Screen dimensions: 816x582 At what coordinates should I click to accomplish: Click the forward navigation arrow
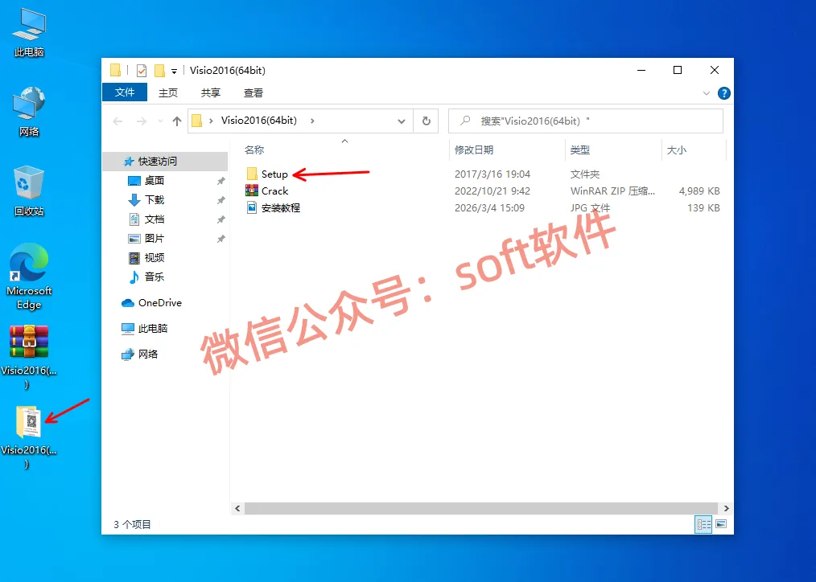click(x=142, y=121)
